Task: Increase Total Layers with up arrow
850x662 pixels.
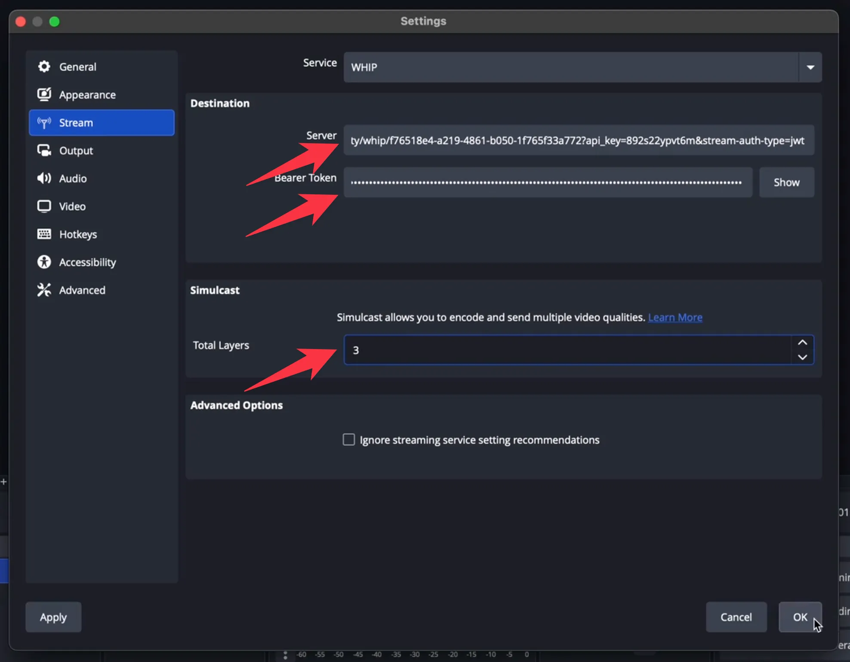Action: tap(802, 342)
